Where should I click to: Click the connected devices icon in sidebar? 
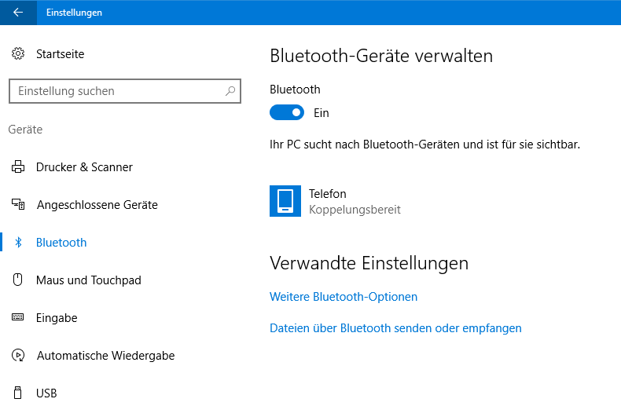point(18,205)
